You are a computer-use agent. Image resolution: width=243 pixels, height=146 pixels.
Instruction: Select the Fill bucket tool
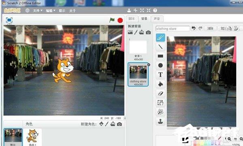160,84
